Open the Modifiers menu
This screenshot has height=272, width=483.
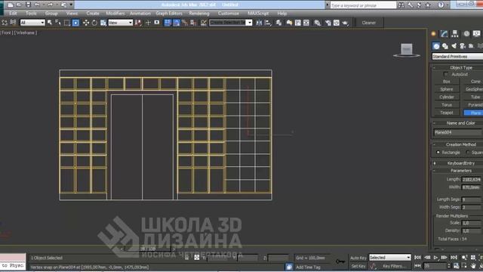(115, 14)
